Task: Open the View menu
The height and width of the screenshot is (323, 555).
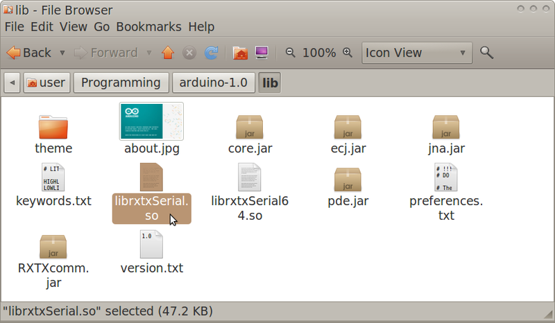Action: tap(74, 27)
